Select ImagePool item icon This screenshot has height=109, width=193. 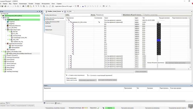point(8,24)
